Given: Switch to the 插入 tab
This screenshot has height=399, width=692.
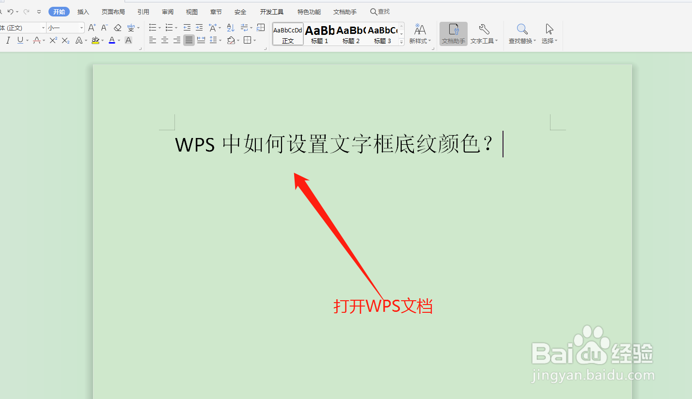Looking at the screenshot, I should pos(83,12).
